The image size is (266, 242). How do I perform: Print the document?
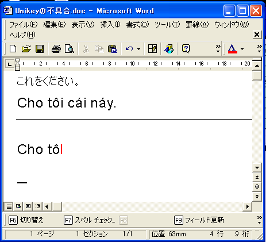(x=56, y=49)
